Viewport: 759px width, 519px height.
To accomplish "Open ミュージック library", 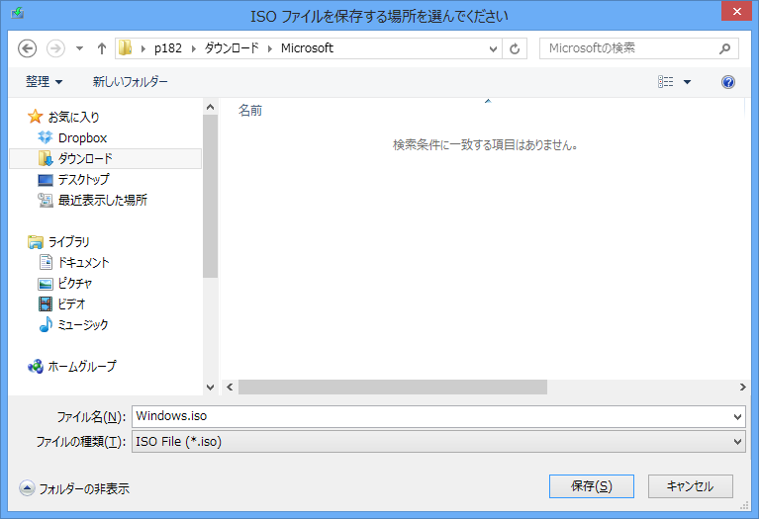I will pos(83,324).
